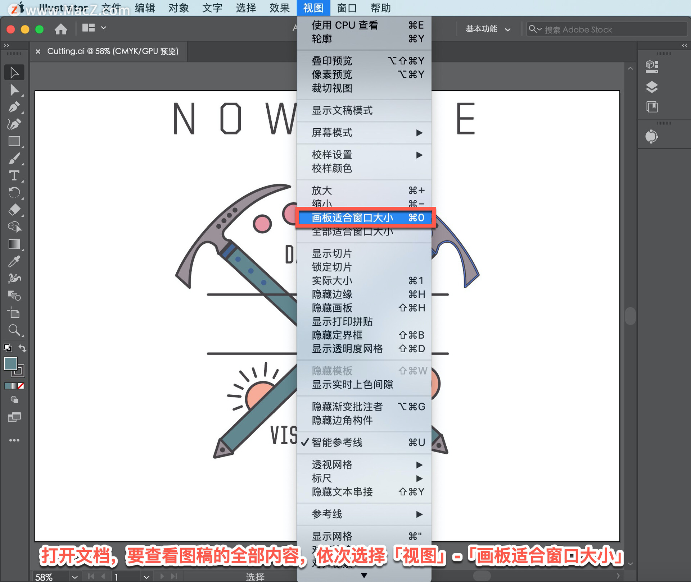
Task: Select the Direct Selection tool
Action: point(14,90)
